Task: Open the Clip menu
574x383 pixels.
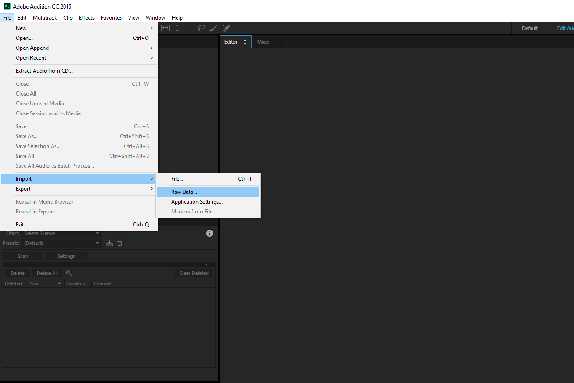Action: tap(68, 18)
